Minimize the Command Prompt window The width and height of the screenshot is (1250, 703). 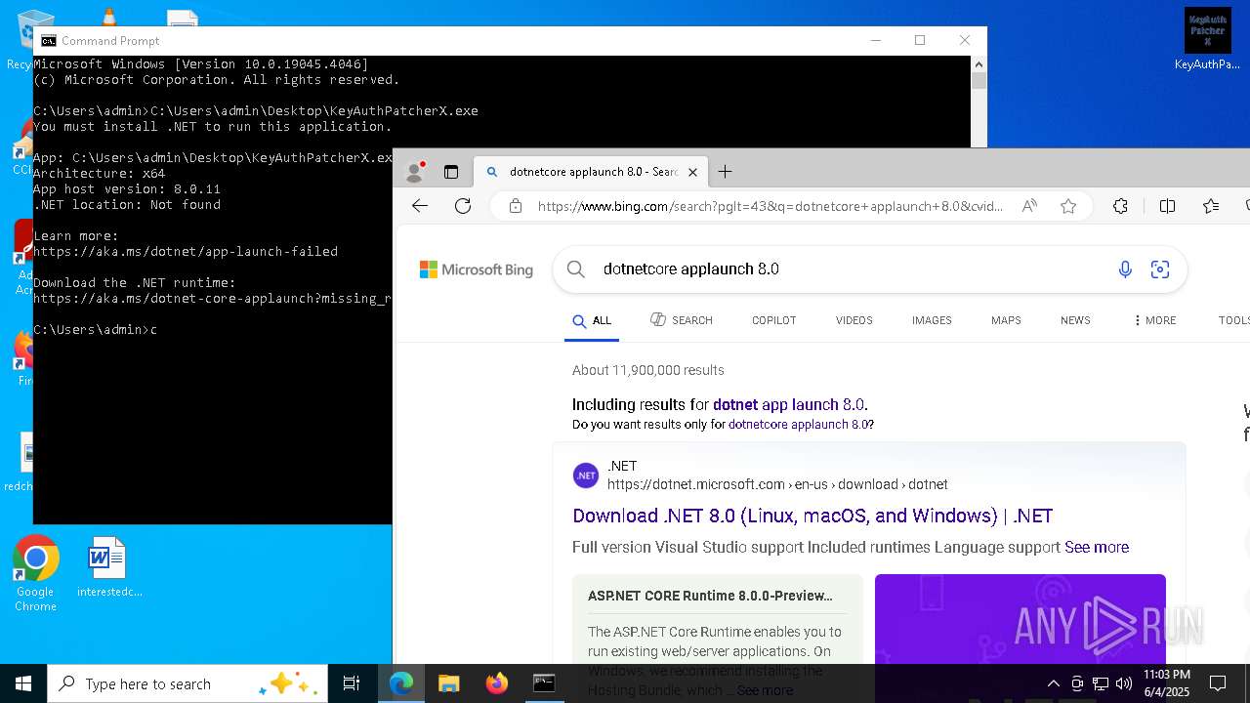click(875, 40)
